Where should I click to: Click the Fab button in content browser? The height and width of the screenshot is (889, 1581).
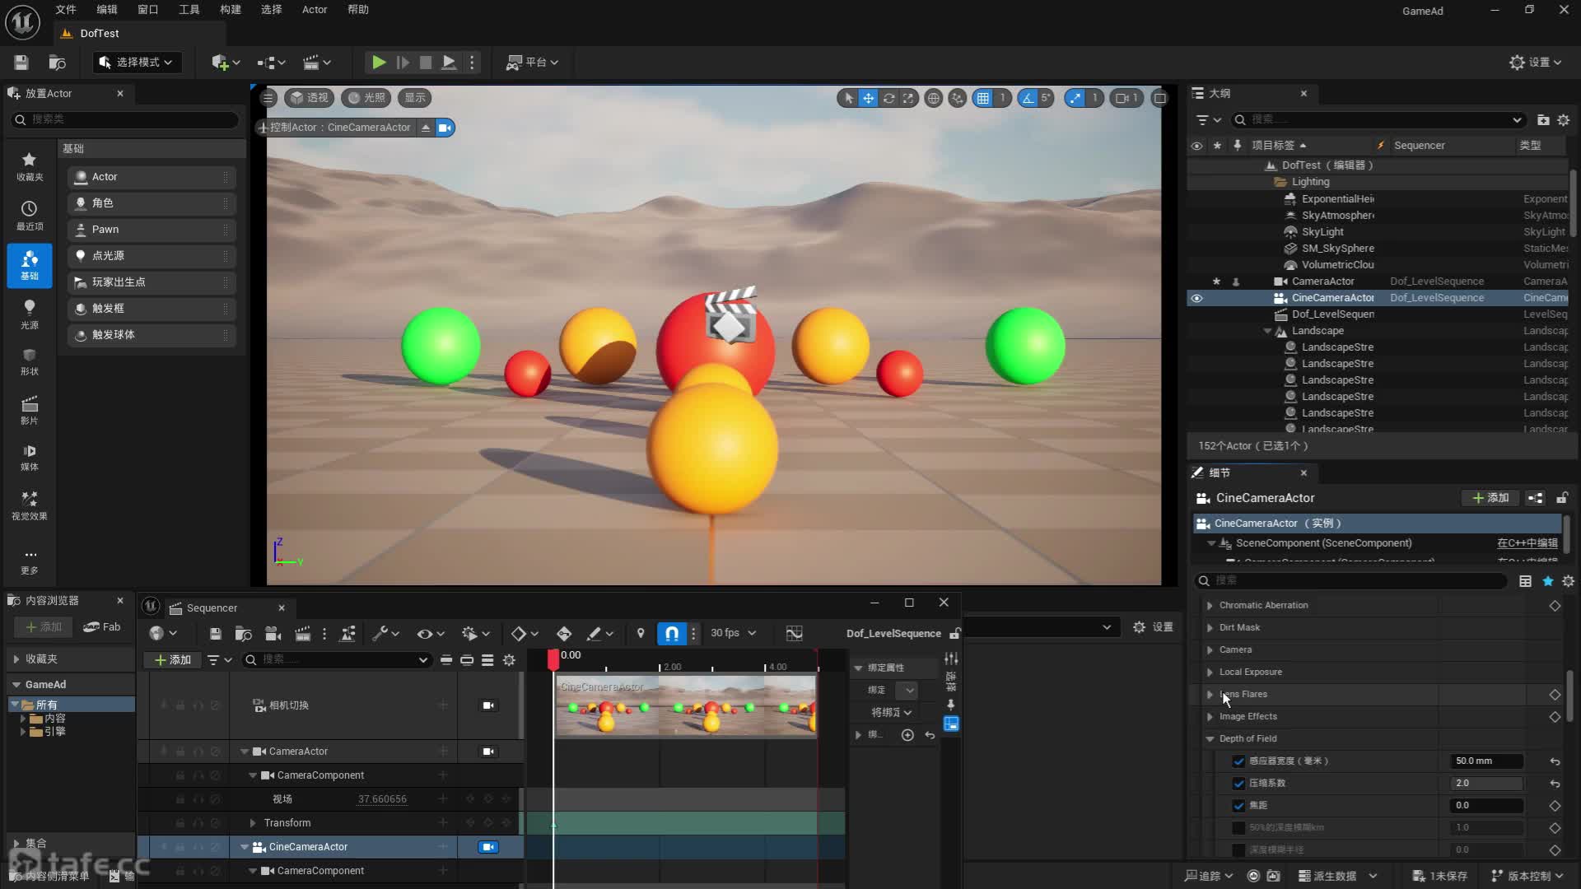pyautogui.click(x=103, y=626)
